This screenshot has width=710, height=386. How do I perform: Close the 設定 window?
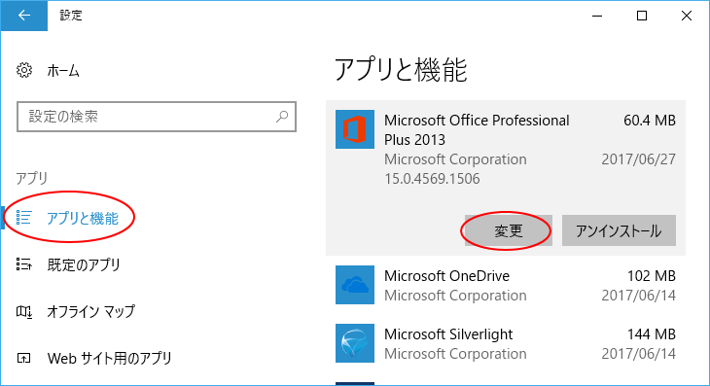click(x=687, y=16)
